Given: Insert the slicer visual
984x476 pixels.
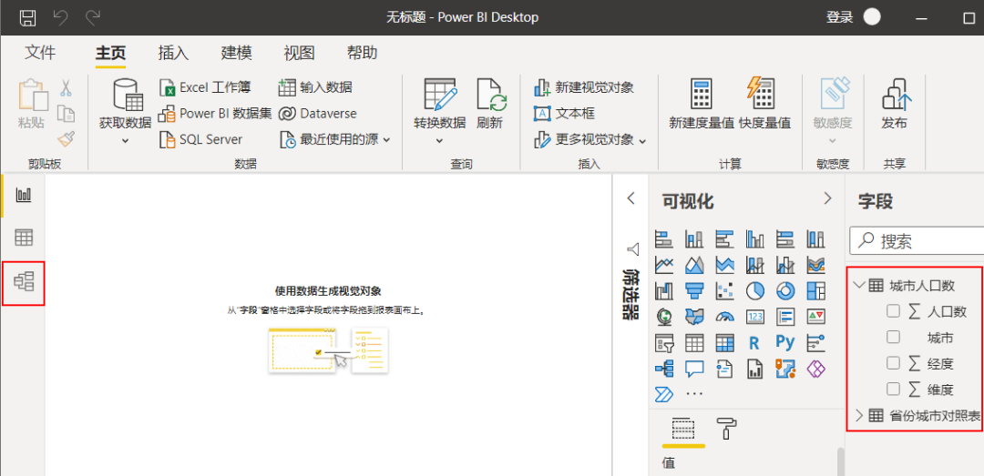Looking at the screenshot, I should click(x=664, y=342).
